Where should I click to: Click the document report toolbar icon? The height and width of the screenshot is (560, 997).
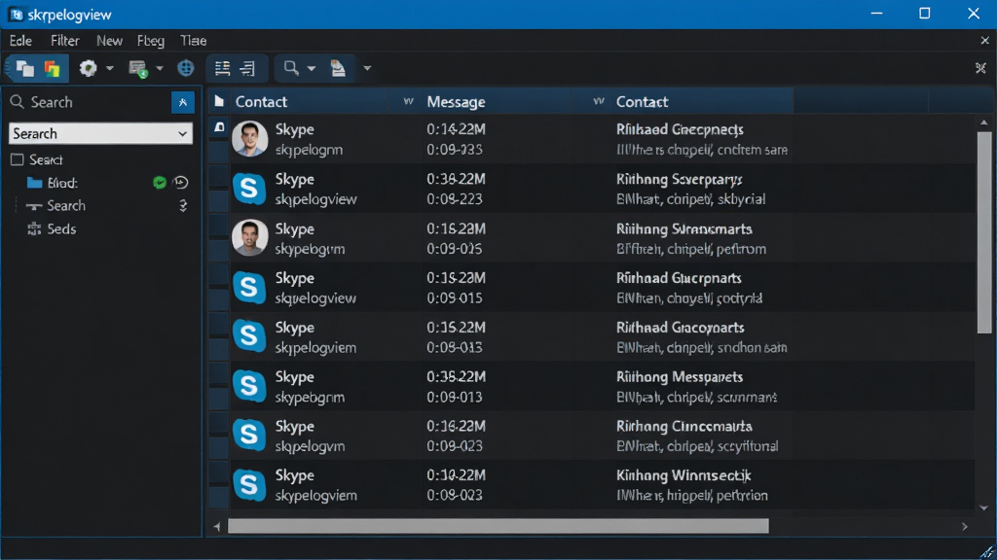338,68
